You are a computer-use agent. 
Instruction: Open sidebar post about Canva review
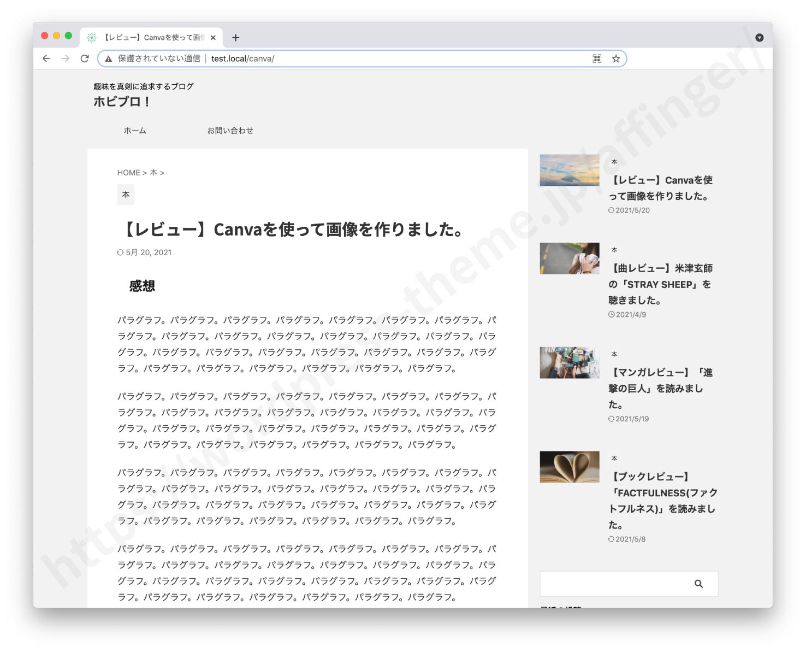pyautogui.click(x=661, y=188)
